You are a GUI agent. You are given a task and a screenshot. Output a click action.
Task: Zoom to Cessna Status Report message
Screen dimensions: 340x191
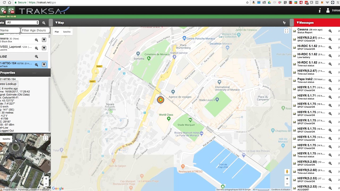click(x=330, y=31)
